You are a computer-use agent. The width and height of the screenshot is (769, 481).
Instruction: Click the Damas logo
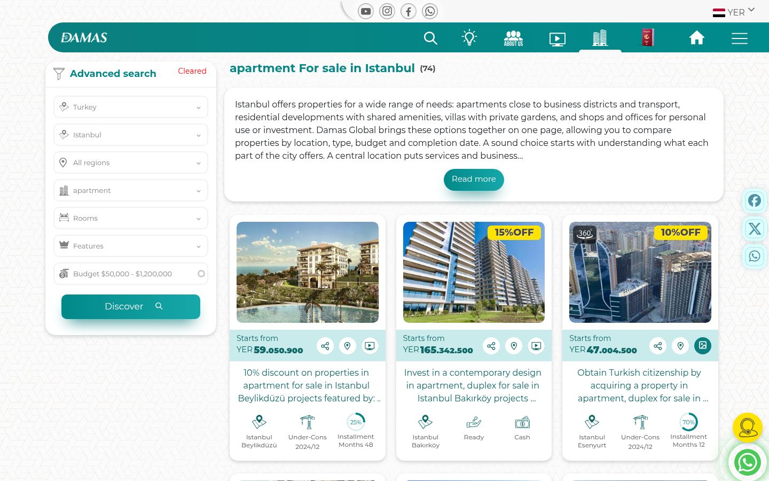(84, 37)
